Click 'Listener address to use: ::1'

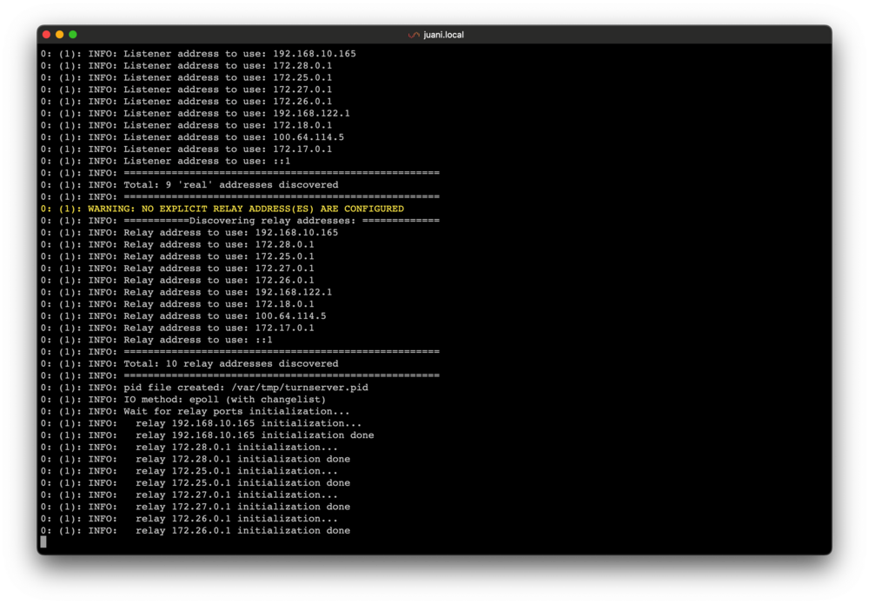(207, 161)
